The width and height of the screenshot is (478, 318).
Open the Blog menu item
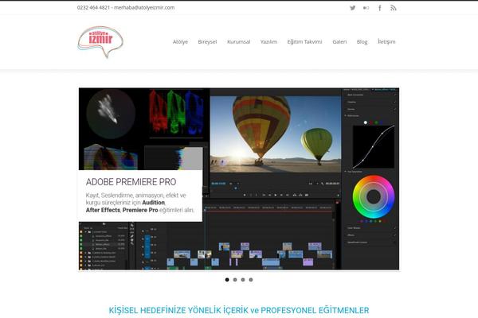click(x=362, y=41)
